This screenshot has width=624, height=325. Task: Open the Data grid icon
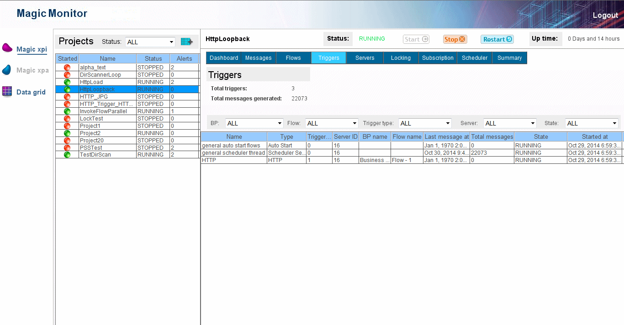(x=7, y=91)
